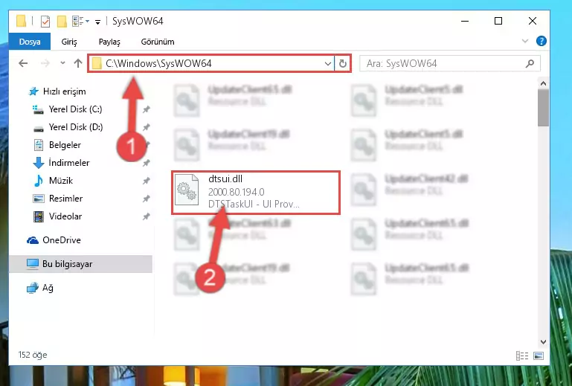Close the SysWOW64 window
This screenshot has width=572, height=386.
coord(533,21)
